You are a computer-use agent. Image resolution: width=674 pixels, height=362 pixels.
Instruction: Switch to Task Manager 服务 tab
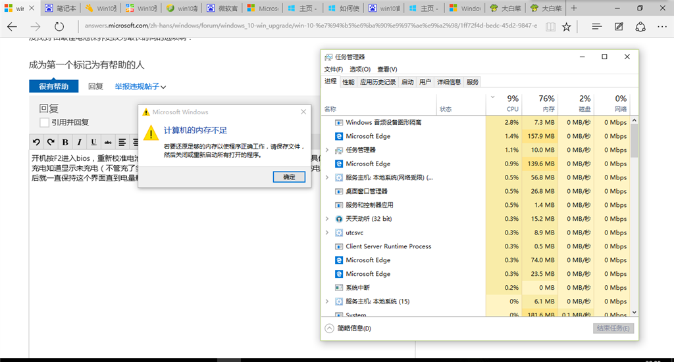click(x=473, y=82)
